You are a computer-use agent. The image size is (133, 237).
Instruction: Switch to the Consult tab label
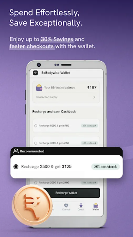pyautogui.click(x=66, y=210)
